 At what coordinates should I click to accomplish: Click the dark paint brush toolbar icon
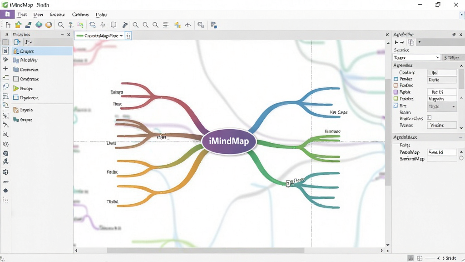125,25
